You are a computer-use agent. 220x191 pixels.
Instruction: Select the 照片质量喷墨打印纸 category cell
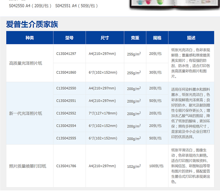point(28,166)
